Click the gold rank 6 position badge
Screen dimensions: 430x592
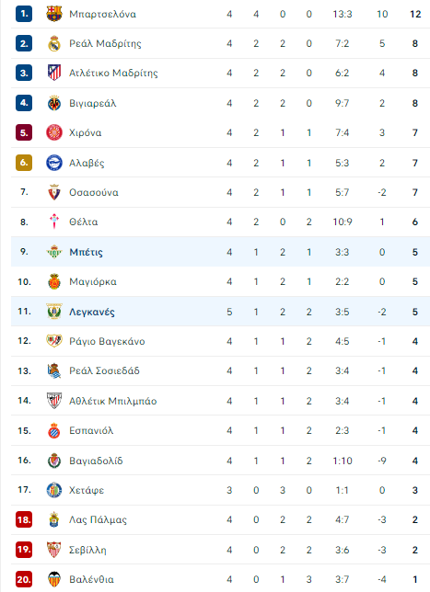click(24, 163)
